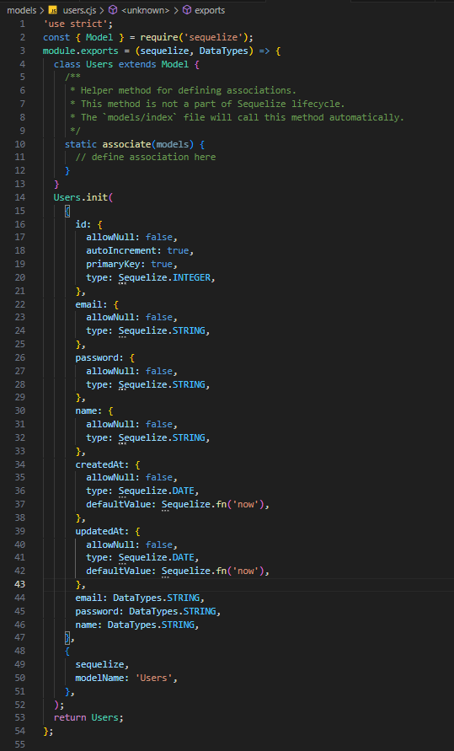The image size is (454, 751).
Task: Click the cube icon beside exports breadcrumb
Action: coord(188,10)
